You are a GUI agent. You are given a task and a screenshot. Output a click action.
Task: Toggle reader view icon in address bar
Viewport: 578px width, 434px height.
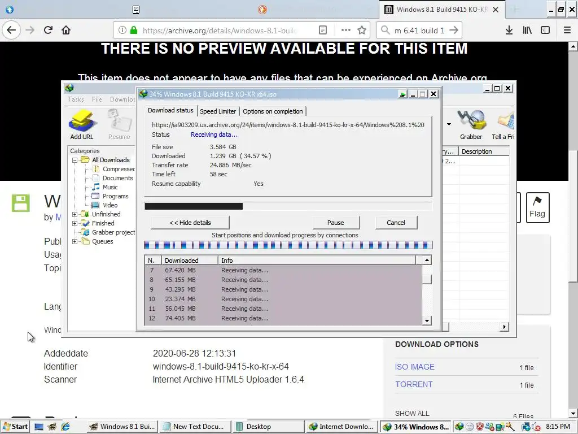(x=323, y=31)
